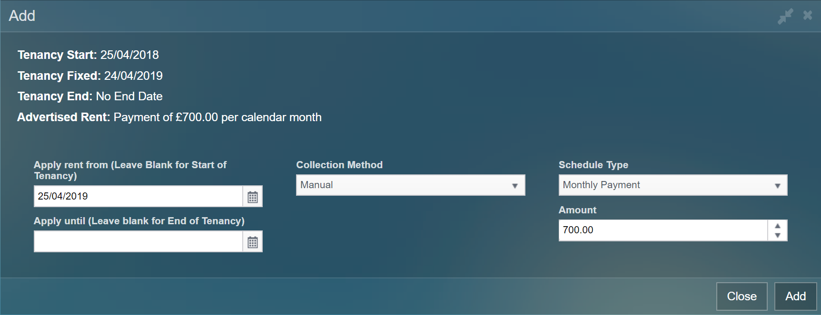
Task: Click the empty Apply until date field
Action: 138,241
